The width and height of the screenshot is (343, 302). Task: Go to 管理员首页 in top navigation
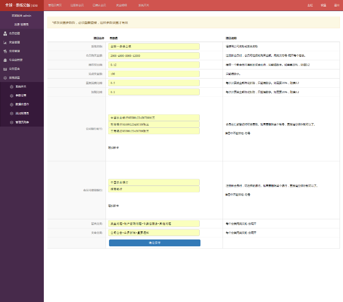(55, 5)
